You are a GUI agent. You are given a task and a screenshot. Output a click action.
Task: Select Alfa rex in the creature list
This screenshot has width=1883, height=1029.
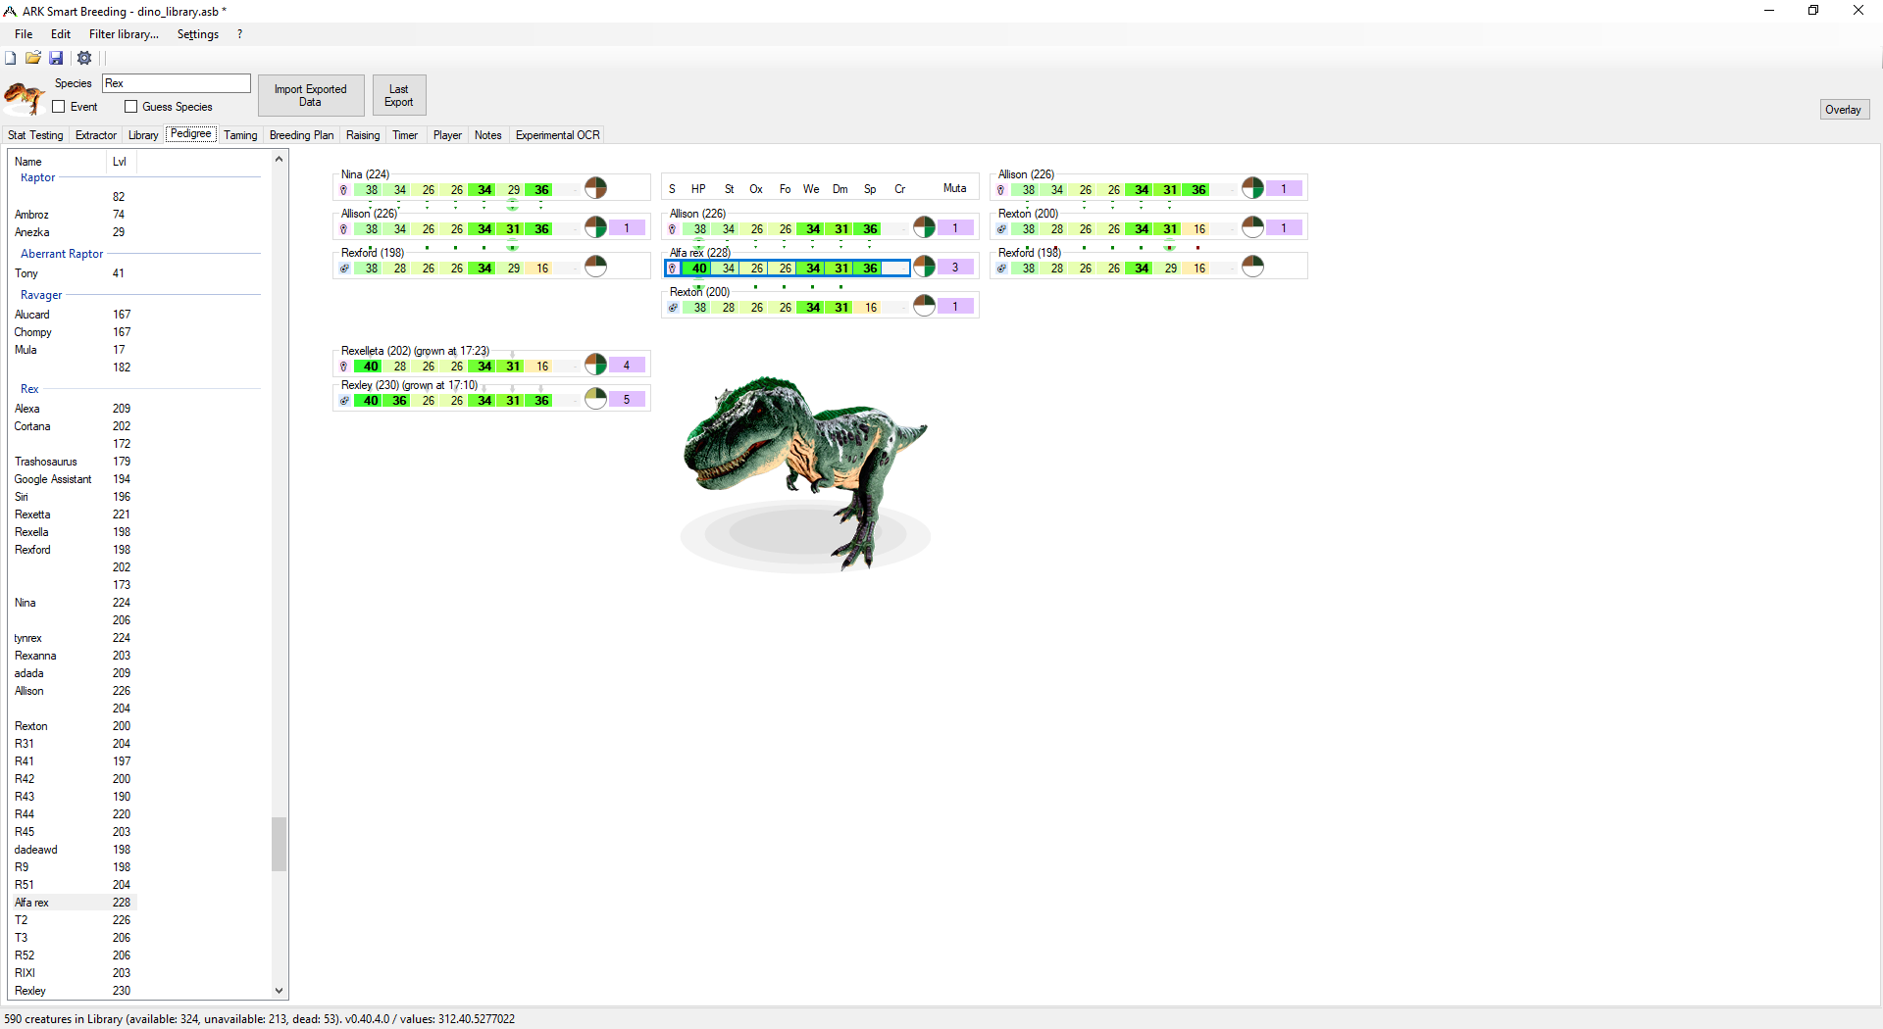tap(71, 903)
